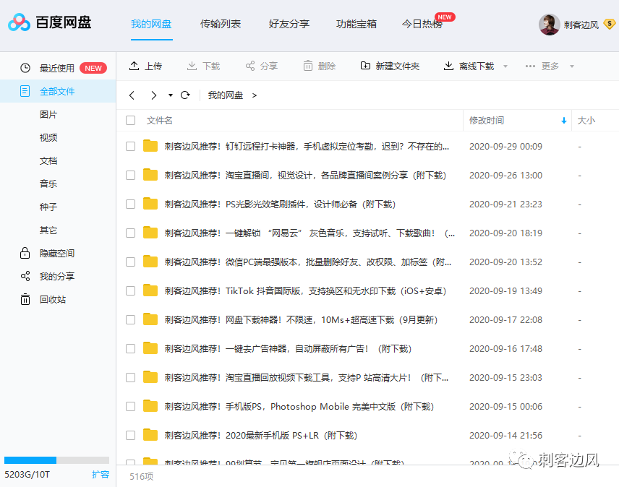Go back with the left arrow

132,95
